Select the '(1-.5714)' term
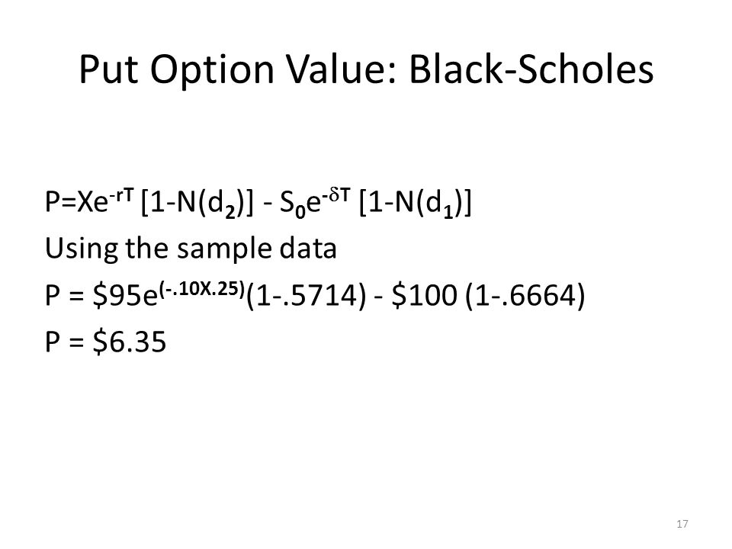Image resolution: width=732 pixels, height=549 pixels. pyautogui.click(x=306, y=296)
